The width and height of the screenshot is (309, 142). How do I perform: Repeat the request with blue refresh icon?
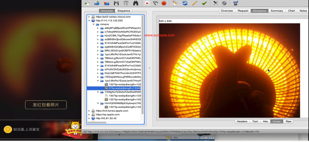click(185, 3)
